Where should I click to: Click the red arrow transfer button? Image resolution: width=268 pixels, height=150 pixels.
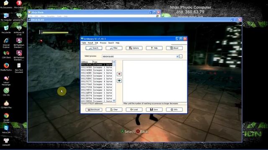[x=119, y=74]
